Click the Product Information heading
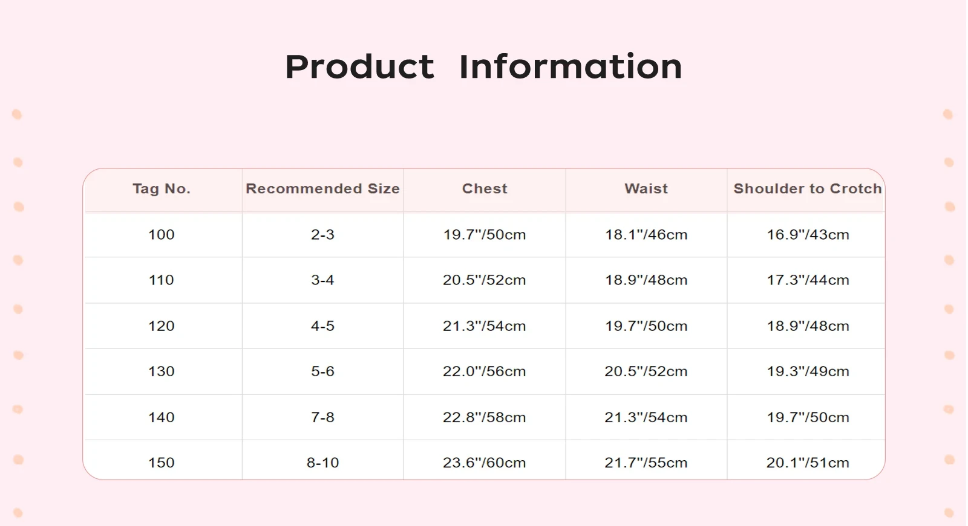The width and height of the screenshot is (968, 526). click(483, 66)
